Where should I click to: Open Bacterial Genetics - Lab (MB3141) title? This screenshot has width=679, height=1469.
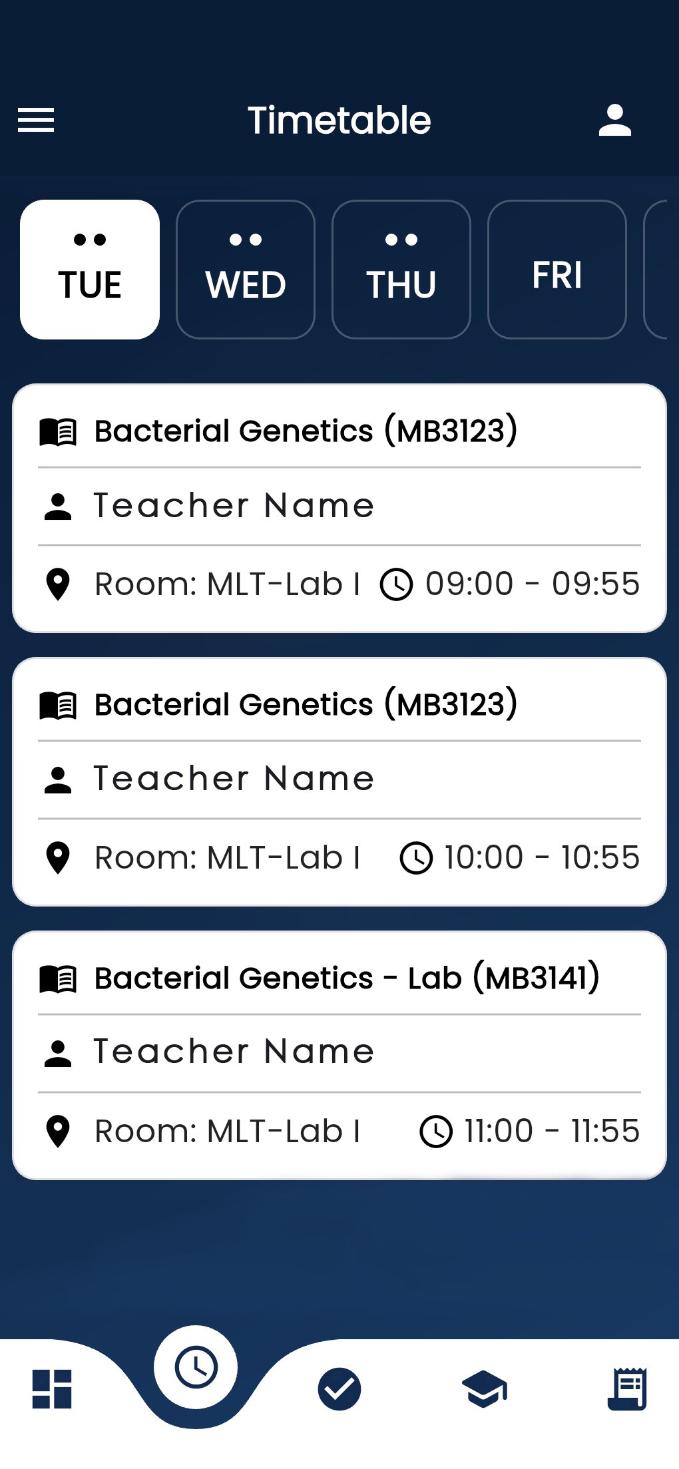pos(347,978)
